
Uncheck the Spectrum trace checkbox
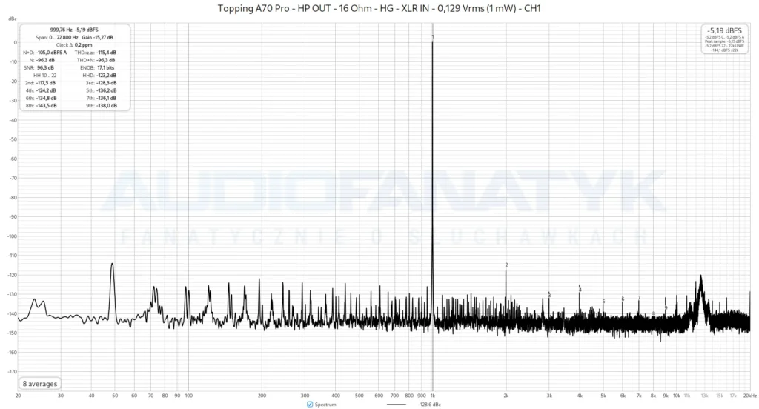[x=310, y=404]
